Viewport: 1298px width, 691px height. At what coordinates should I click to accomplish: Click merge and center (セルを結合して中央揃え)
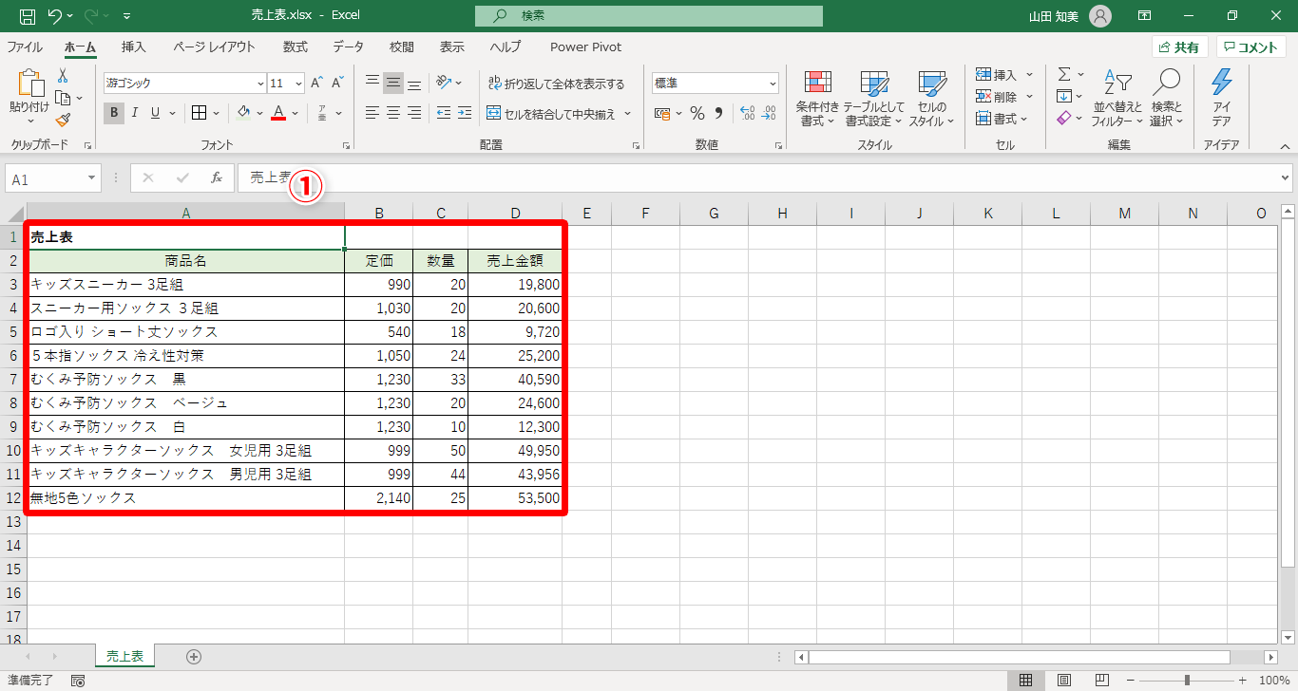(551, 113)
